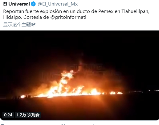Viewport: 159px width, 125px height.
Task: Play the Pemex pipeline explosion video
Action: click(x=79, y=75)
